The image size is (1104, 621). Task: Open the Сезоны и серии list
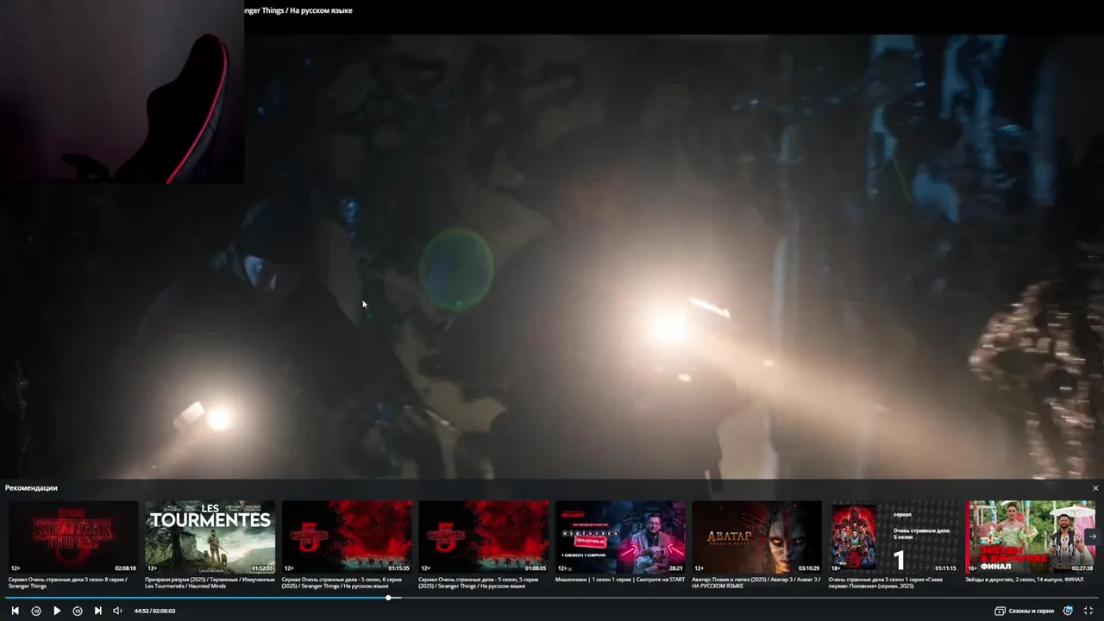(1025, 611)
